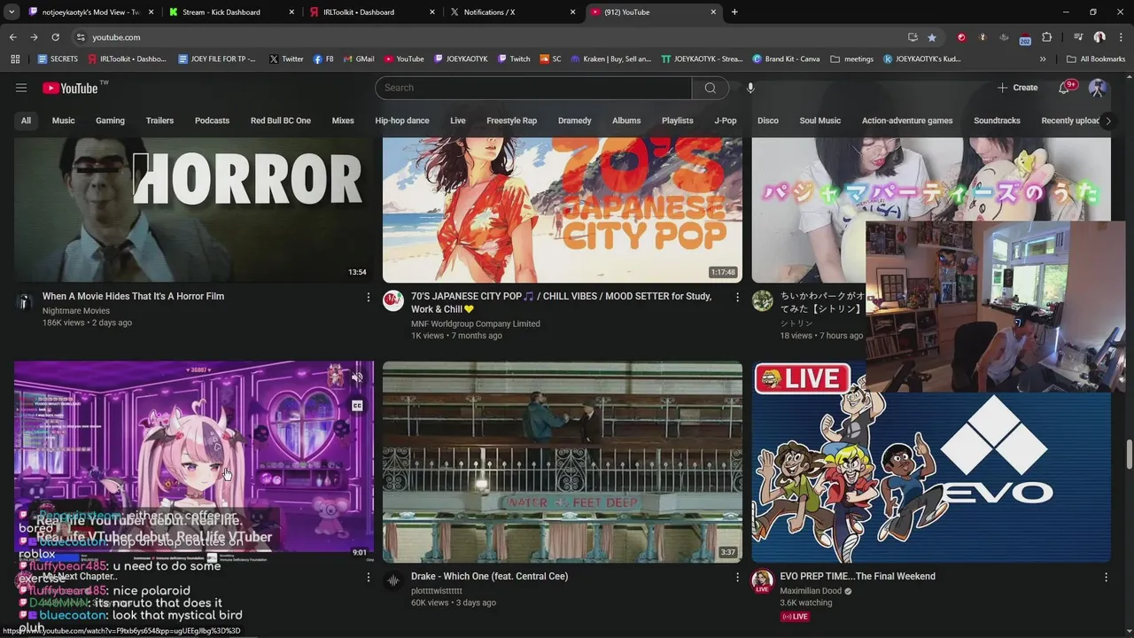Open "When A Movie Hides That It's A Horror Film"
This screenshot has height=638, width=1134.
(x=133, y=296)
